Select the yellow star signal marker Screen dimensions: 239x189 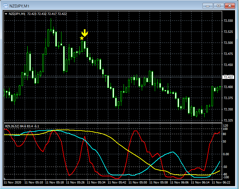pyautogui.click(x=82, y=38)
